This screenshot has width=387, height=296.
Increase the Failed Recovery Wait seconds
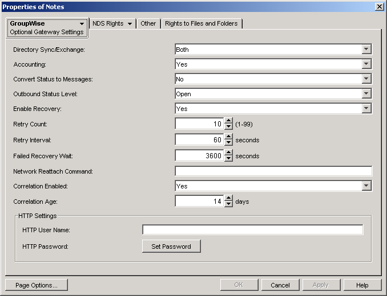coord(228,153)
